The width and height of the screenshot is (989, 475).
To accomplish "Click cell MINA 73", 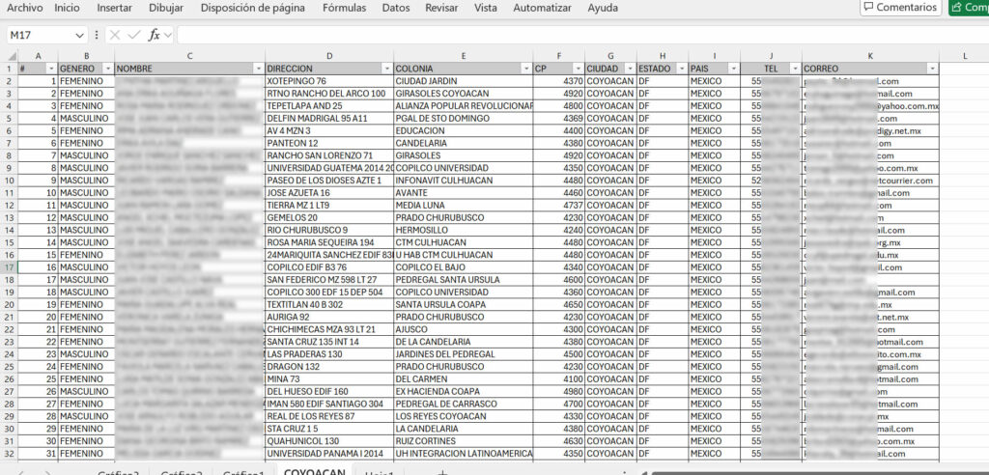I will click(x=328, y=379).
